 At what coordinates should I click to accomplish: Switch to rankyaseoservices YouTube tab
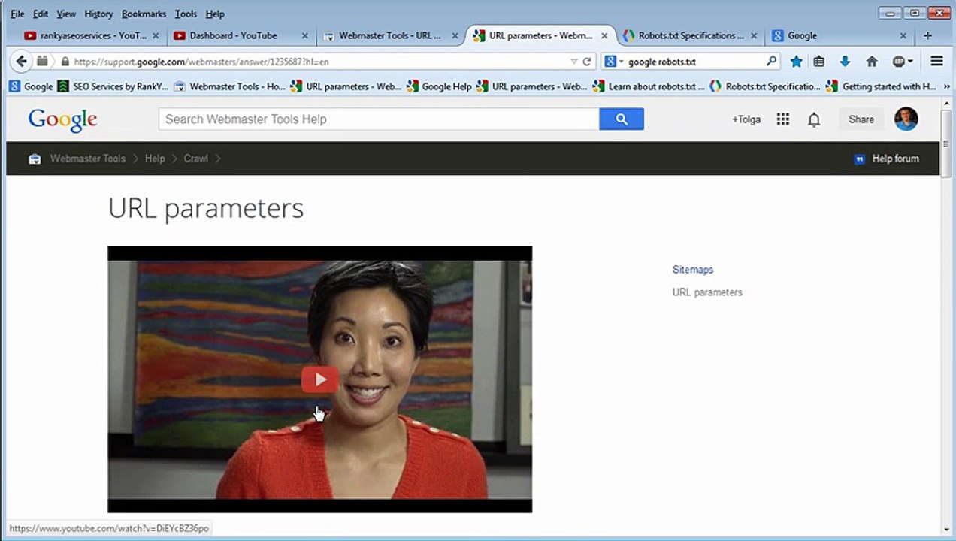point(93,35)
